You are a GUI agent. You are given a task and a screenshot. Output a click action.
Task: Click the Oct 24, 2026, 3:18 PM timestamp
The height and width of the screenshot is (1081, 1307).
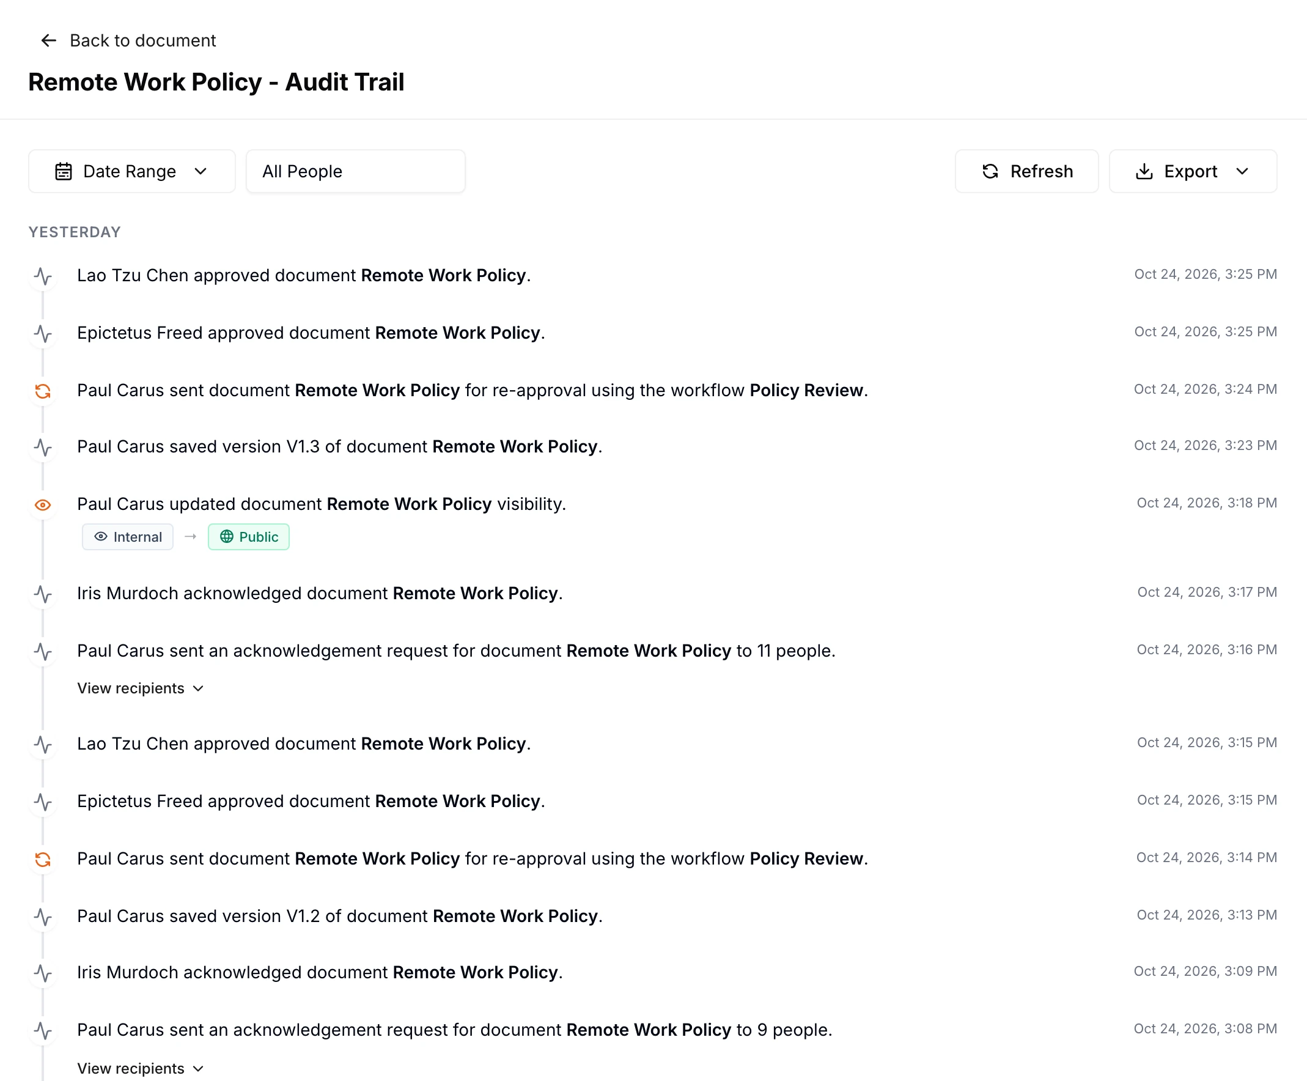point(1207,503)
